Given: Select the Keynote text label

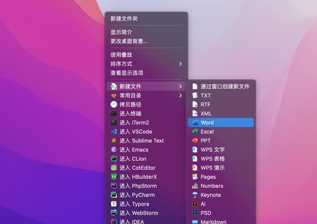Looking at the screenshot, I should pos(210,195).
